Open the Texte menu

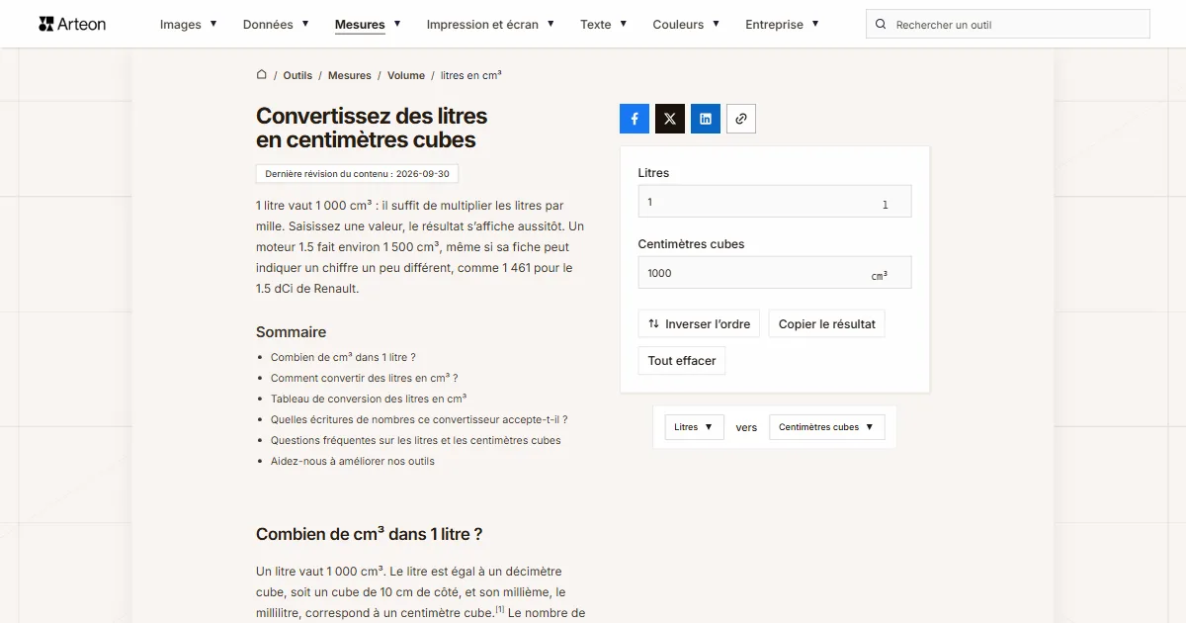pyautogui.click(x=604, y=24)
